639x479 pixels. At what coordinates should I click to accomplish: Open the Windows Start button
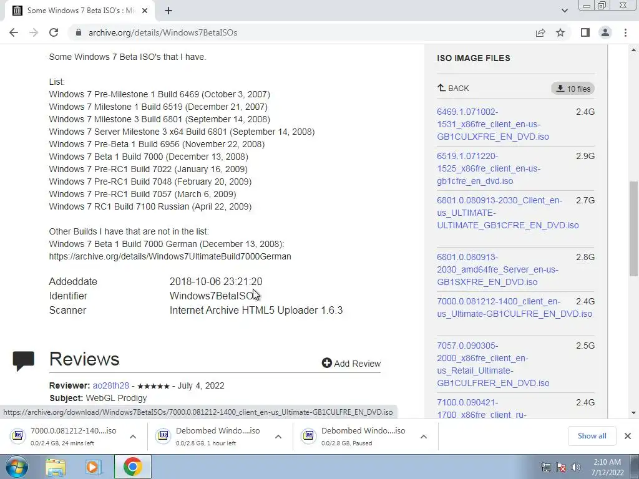pyautogui.click(x=17, y=467)
